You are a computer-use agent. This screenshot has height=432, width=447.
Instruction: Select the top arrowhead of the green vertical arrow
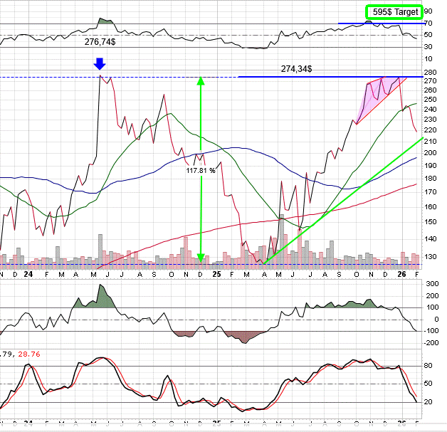point(201,81)
